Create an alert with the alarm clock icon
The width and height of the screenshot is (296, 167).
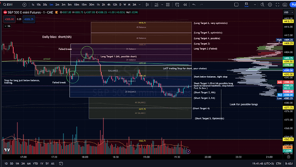click(x=177, y=5)
